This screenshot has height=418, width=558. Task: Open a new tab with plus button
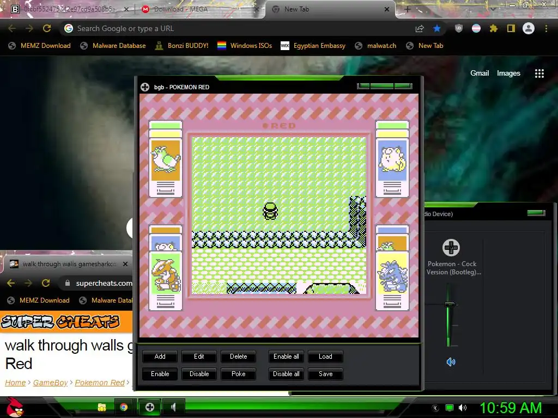pyautogui.click(x=408, y=9)
